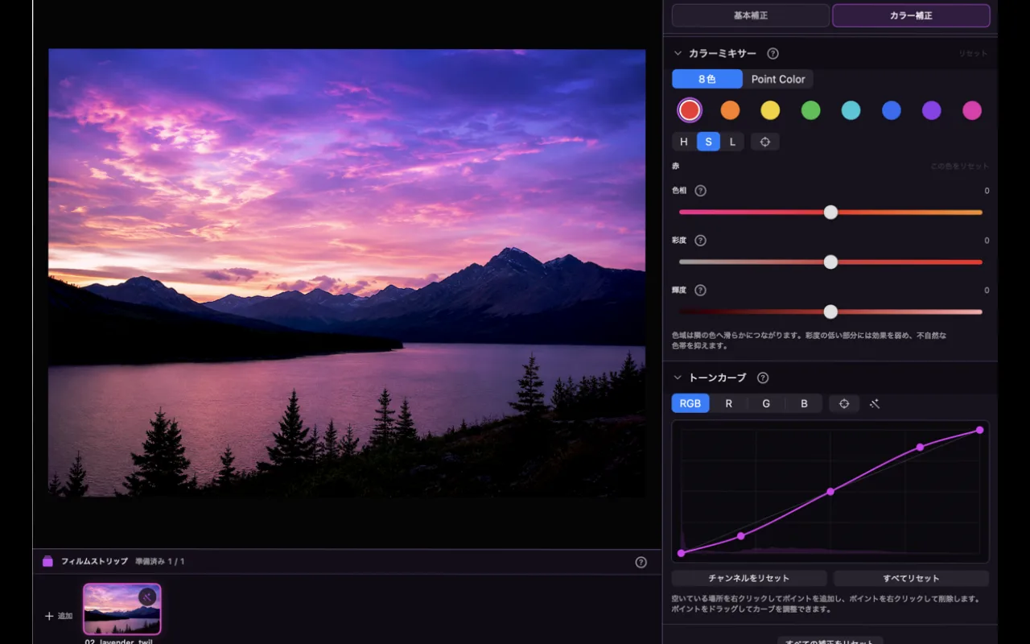The height and width of the screenshot is (644, 1030).
Task: Click すべてリセット button
Action: (911, 578)
